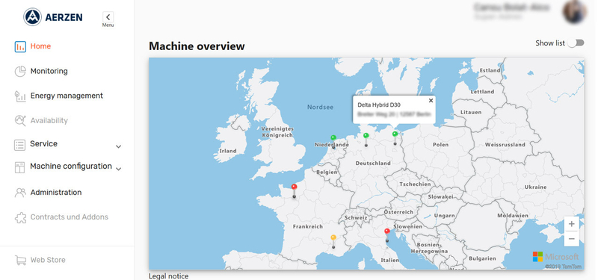Screen dimensions: 598x280
Task: Click the Bulgarien label on the map
Action: tap(482, 258)
